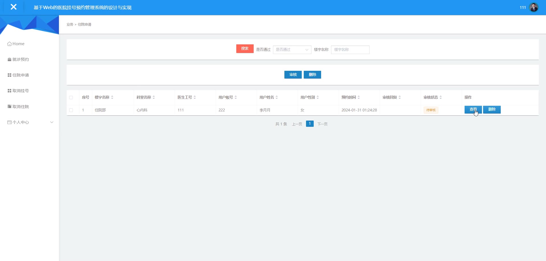Click the 操作 column header

point(468,97)
